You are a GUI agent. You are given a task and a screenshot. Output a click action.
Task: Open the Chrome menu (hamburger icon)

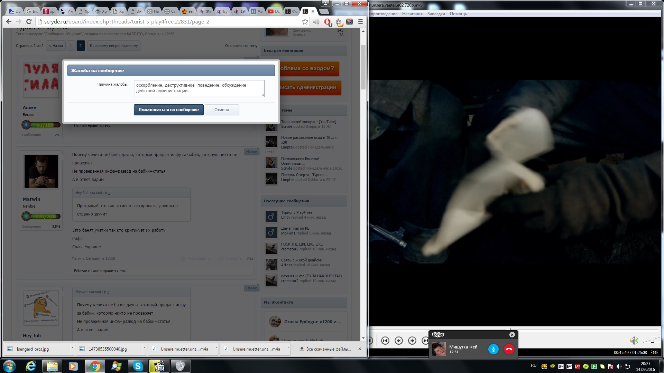tap(360, 22)
